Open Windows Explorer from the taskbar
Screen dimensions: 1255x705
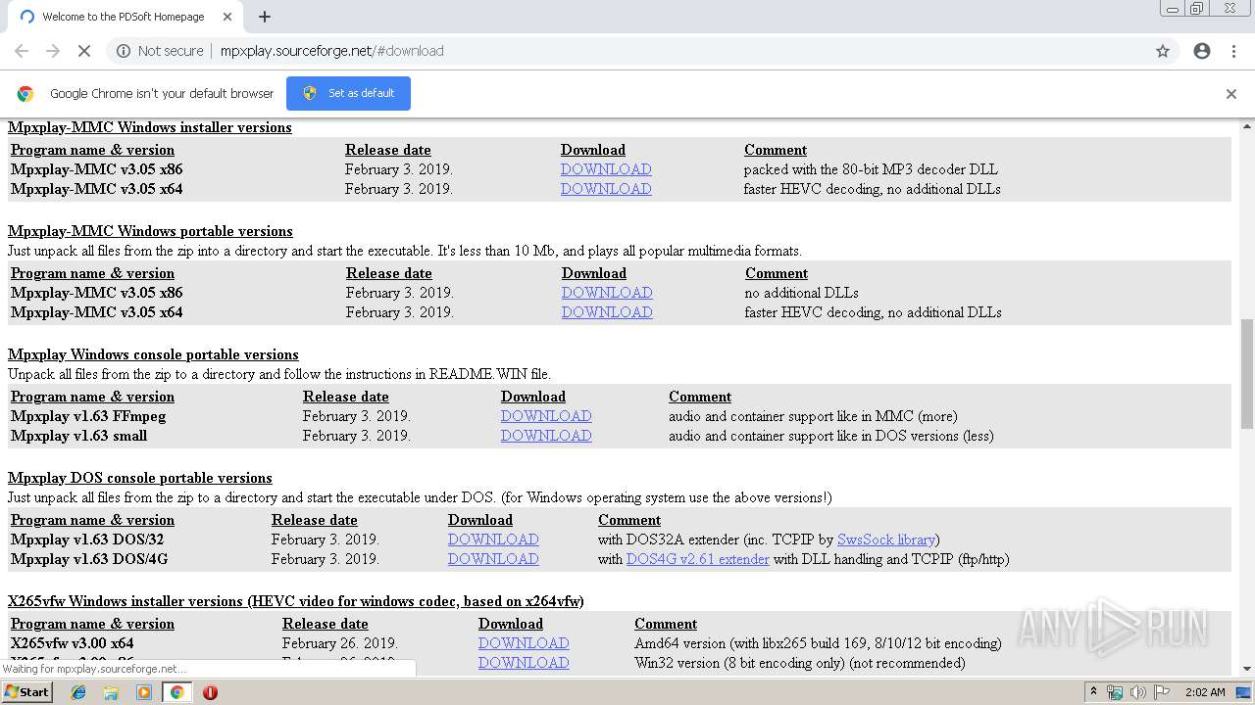point(111,691)
